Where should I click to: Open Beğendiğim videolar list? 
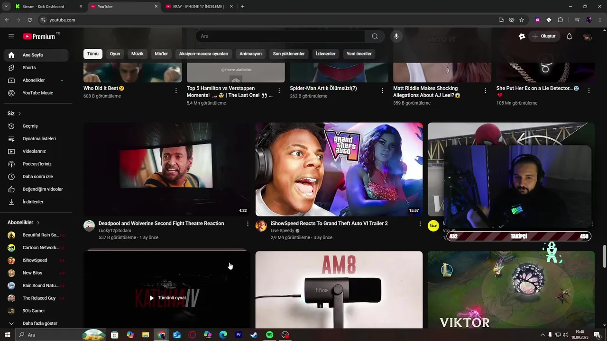point(36,189)
